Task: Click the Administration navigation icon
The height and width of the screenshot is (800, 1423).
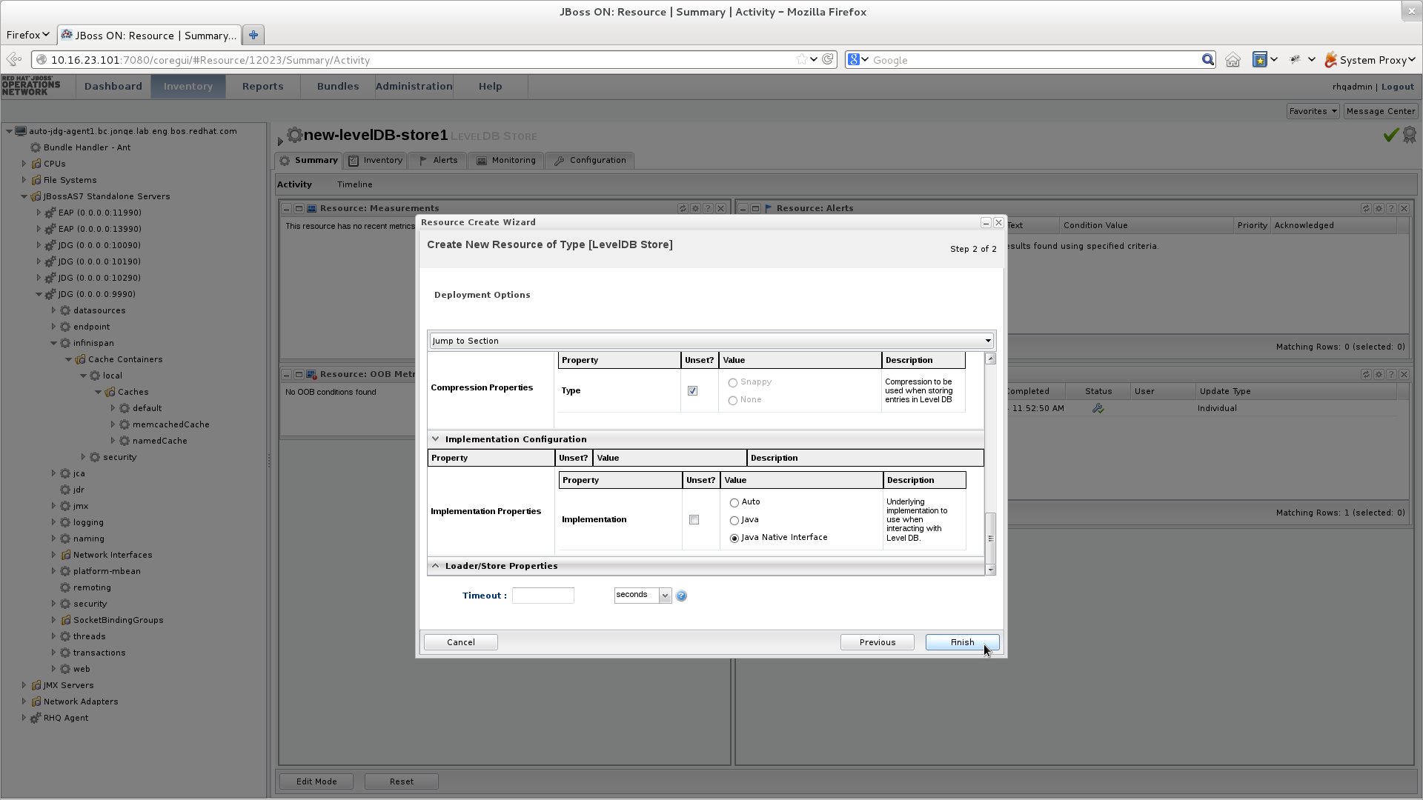Action: pos(414,86)
